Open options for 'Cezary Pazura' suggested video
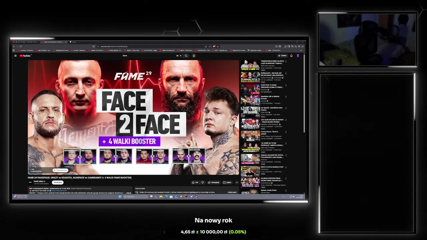Screen dimensions: 427x240 coord(286,132)
